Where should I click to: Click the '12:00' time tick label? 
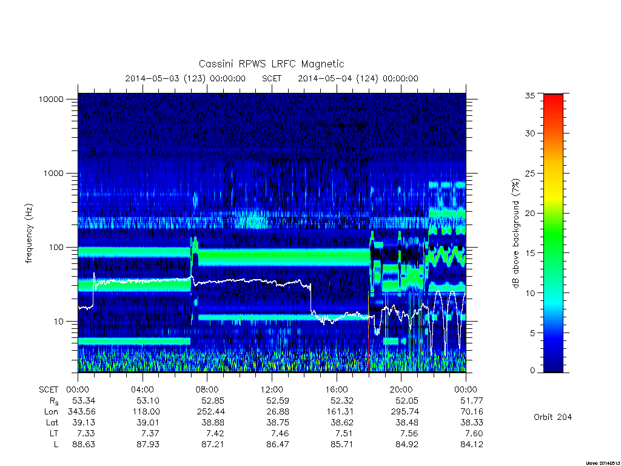click(x=272, y=390)
